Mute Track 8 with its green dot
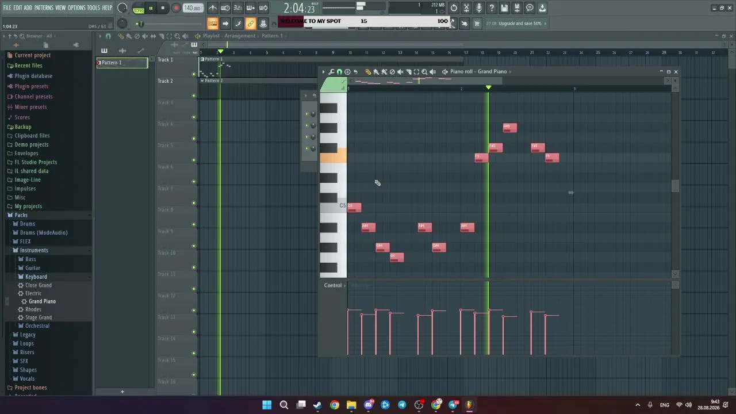The width and height of the screenshot is (736, 414). point(194,224)
